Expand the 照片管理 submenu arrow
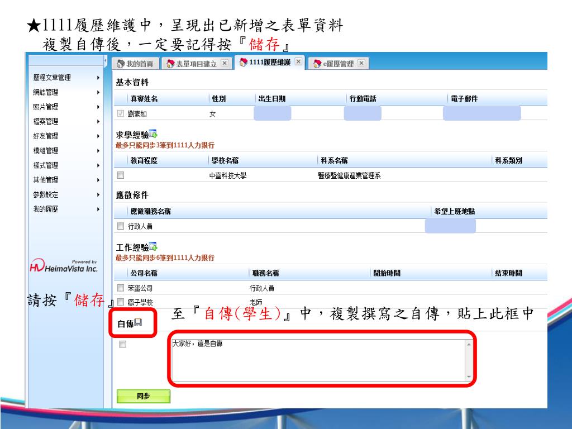Screen dimensions: 572x429 pos(98,107)
